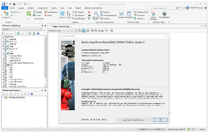Viewport: 209px width, 133px height.
Task: Click the Active Topology tool
Action: tap(153, 15)
